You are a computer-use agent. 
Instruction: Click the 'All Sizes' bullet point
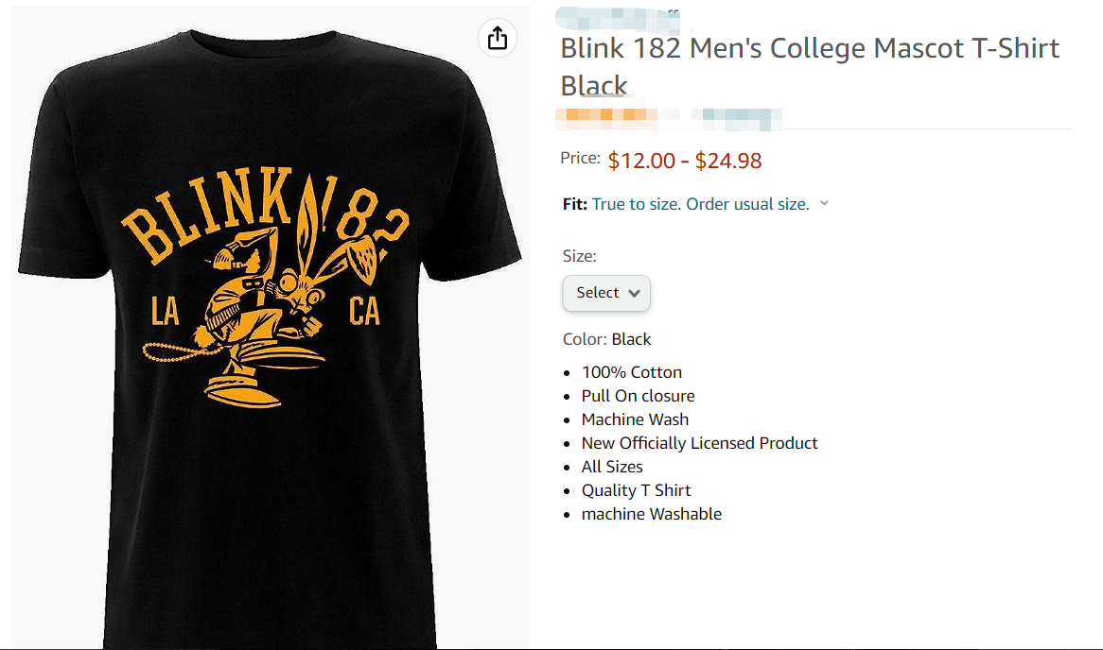tap(612, 467)
